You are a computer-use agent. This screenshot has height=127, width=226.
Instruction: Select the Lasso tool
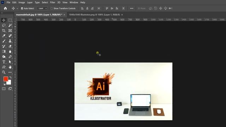pyautogui.click(x=4, y=25)
